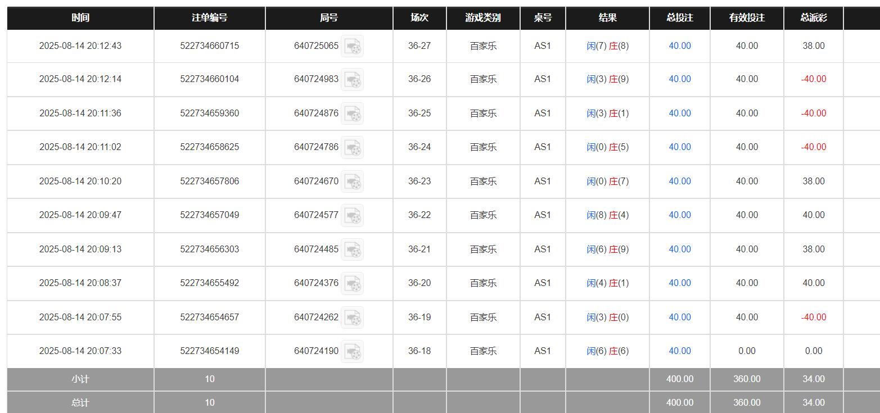Click the 有效投注 column header
This screenshot has height=413, width=880.
[747, 18]
